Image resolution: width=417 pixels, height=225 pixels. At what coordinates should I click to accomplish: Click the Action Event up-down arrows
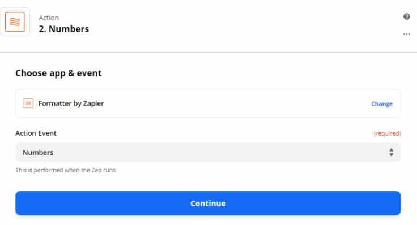click(x=391, y=152)
